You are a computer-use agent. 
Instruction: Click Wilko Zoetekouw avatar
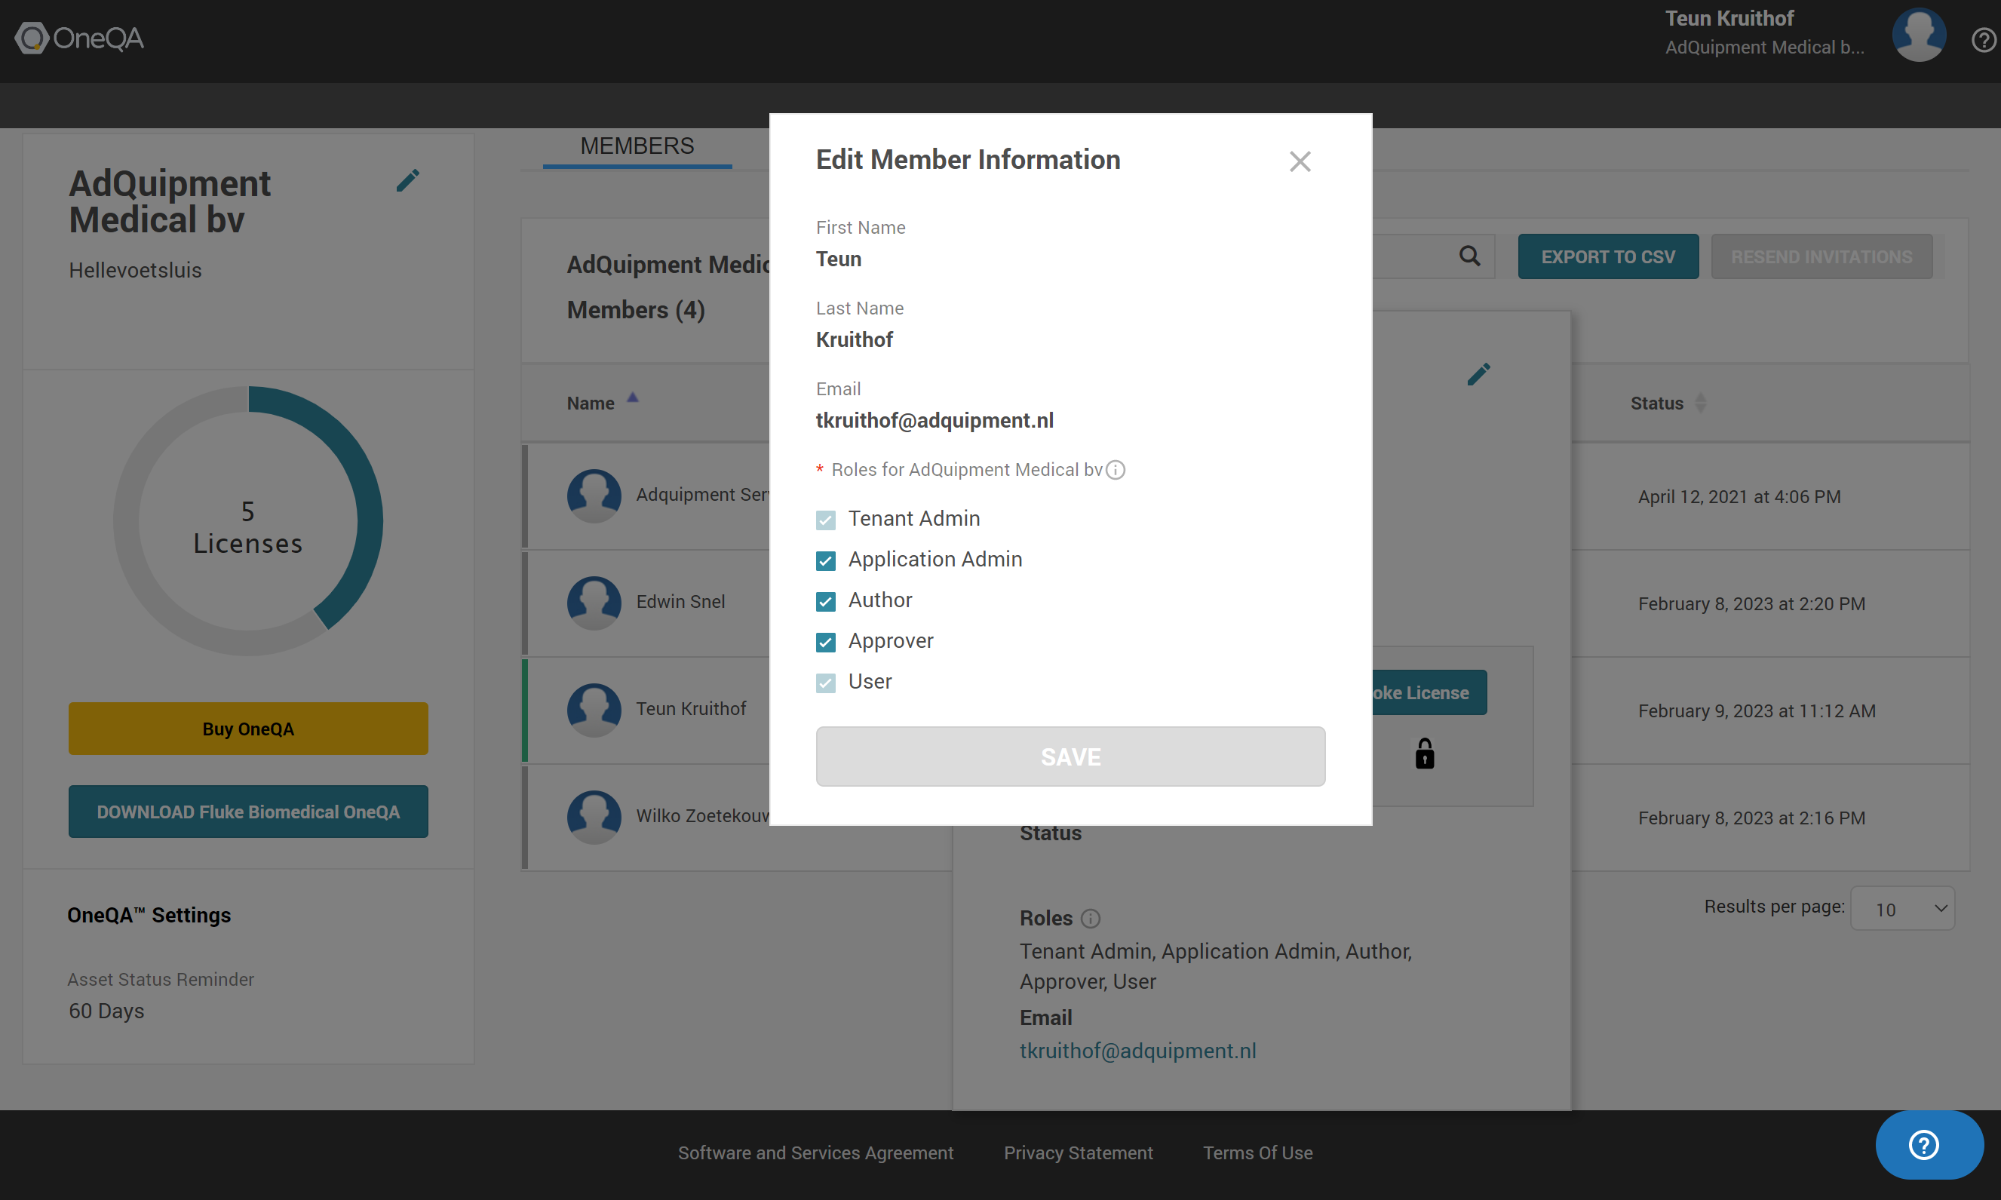pyautogui.click(x=594, y=818)
